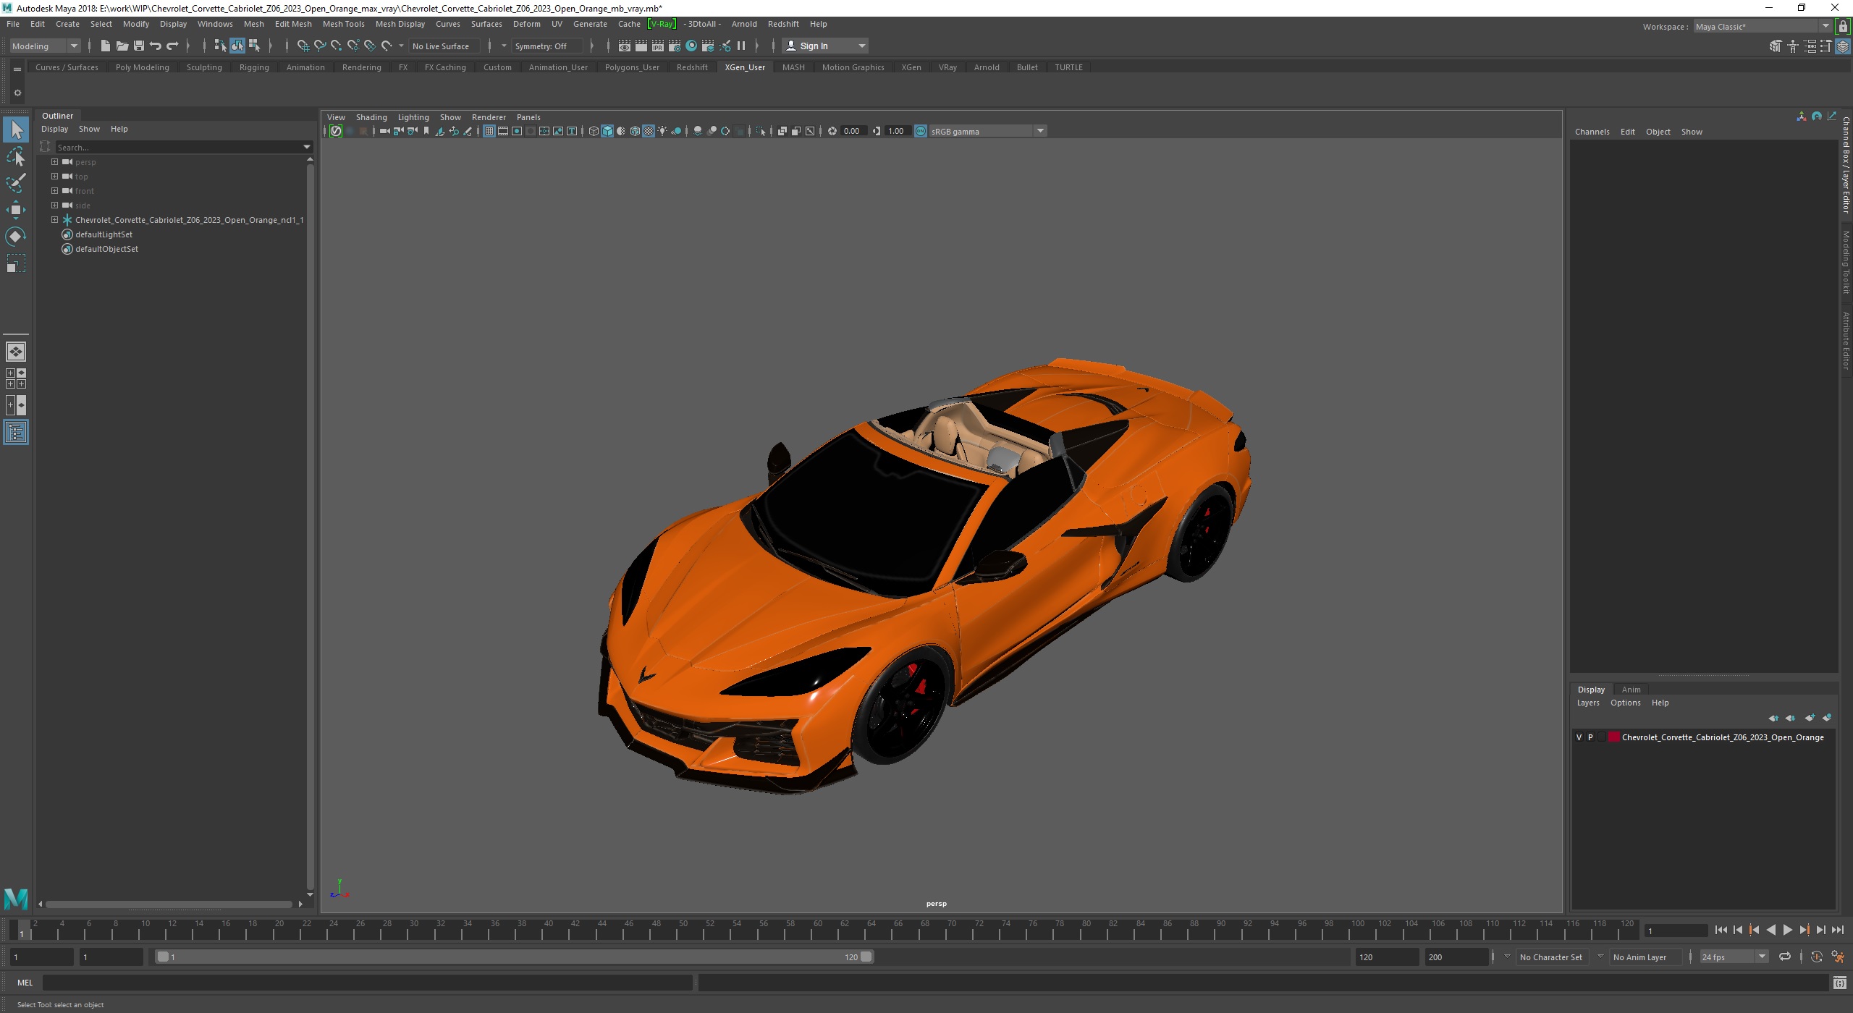Viewport: 1853px width, 1013px height.
Task: Open the Mesh Tools menu
Action: coord(343,24)
